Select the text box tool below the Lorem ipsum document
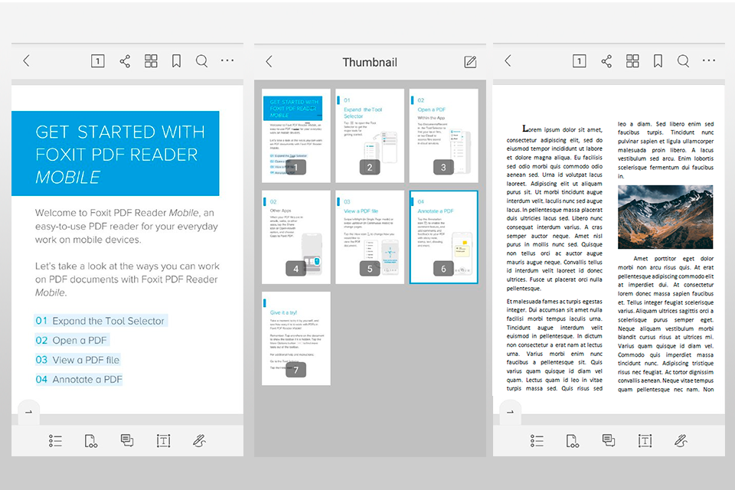This screenshot has height=490, width=735. [645, 440]
